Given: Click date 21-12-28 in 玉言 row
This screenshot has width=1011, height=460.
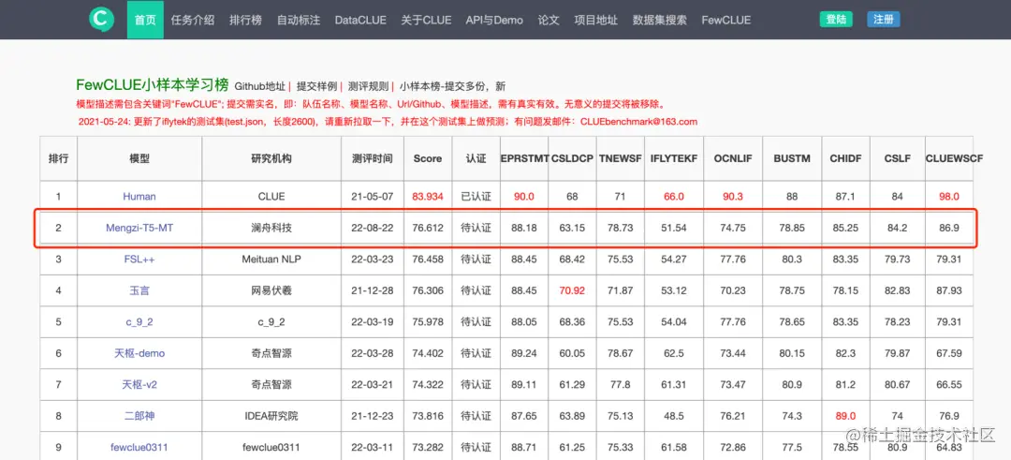Looking at the screenshot, I should click(x=372, y=290).
